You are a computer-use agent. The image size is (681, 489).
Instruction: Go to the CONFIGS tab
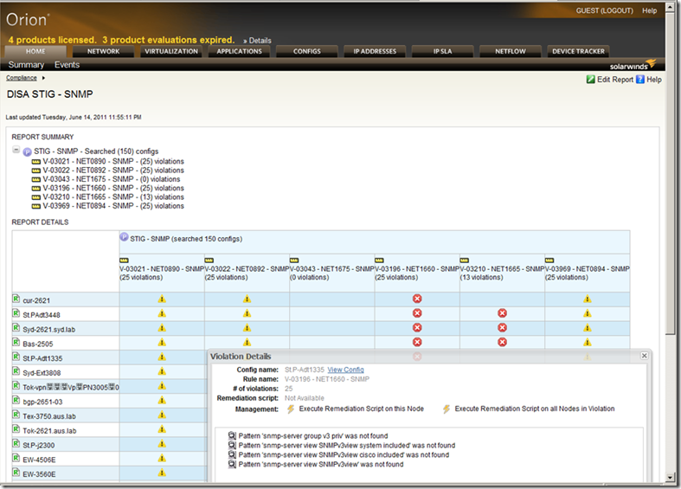pos(307,51)
